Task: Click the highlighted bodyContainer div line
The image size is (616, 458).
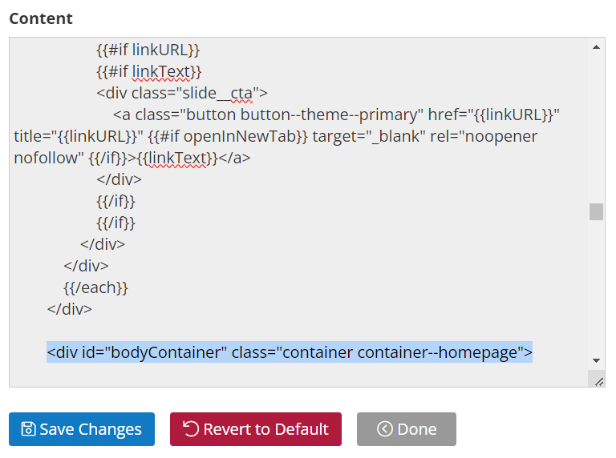Action: (x=290, y=352)
